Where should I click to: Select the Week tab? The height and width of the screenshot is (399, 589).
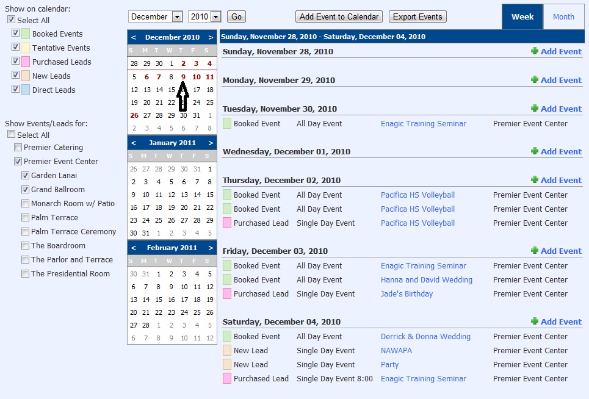tap(522, 16)
